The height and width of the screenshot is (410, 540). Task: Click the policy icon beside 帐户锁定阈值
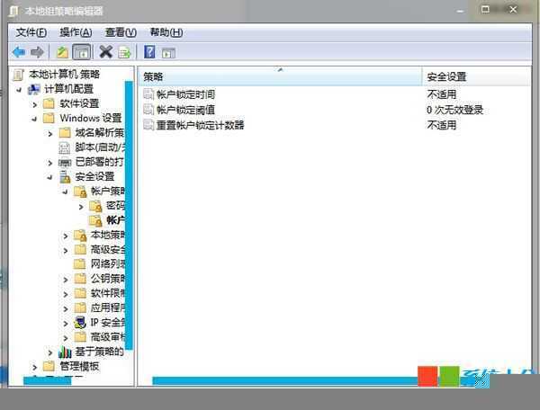(148, 110)
